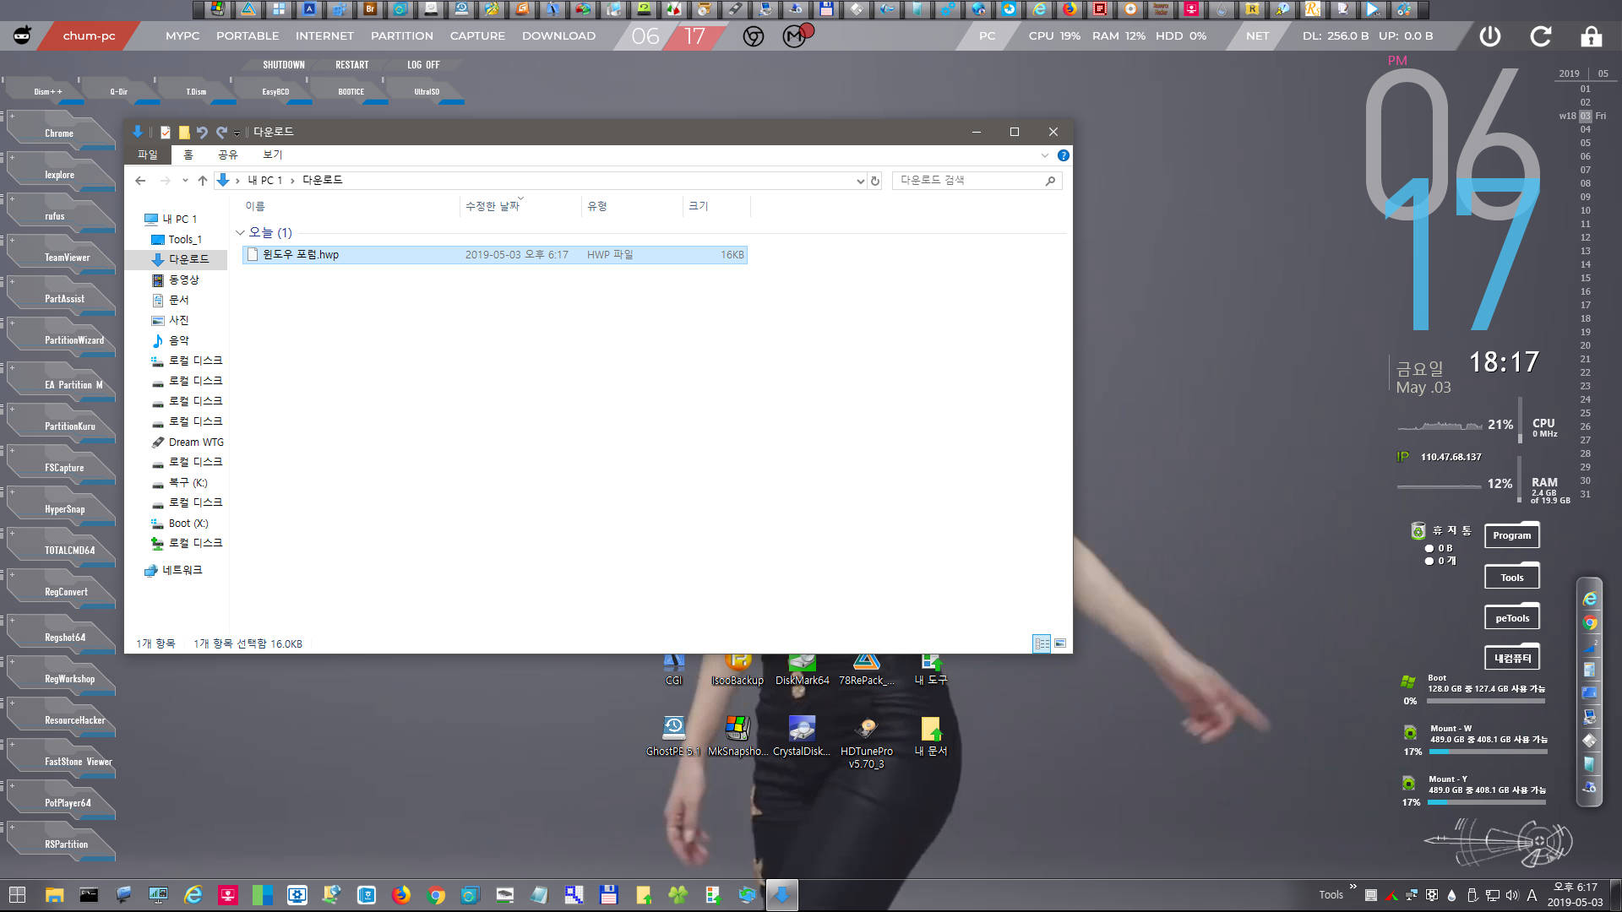Open Internet Explorer from the taskbar
Viewport: 1622px width, 912px height.
pos(193,895)
